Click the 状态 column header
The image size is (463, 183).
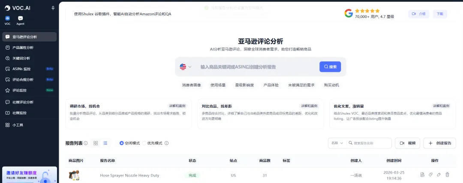point(192,161)
